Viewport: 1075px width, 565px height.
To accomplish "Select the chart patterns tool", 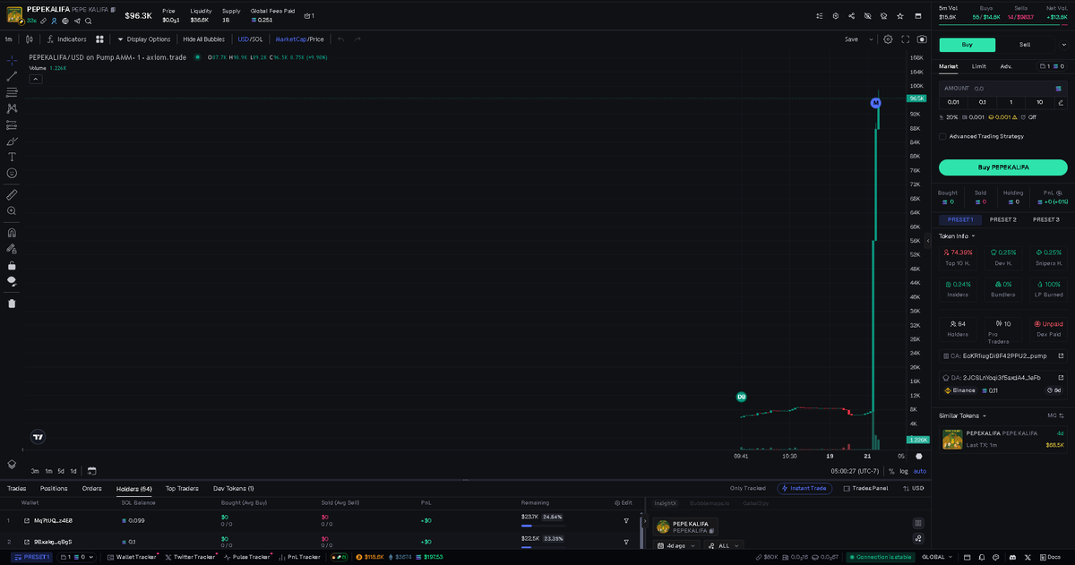I will tap(12, 108).
